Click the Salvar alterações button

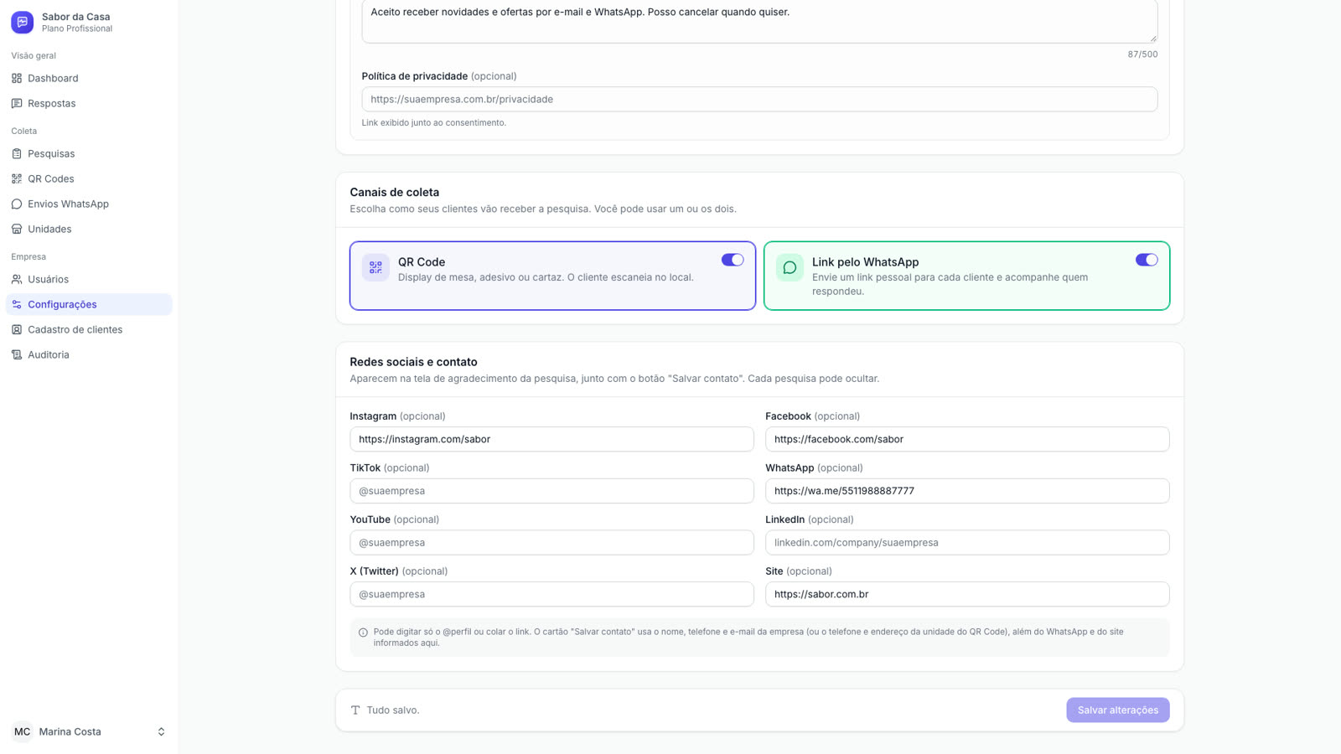pos(1117,710)
